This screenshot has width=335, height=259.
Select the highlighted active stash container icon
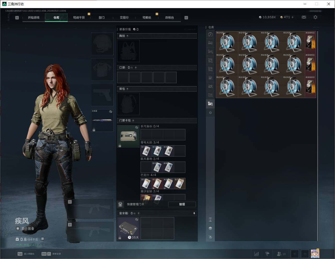click(210, 104)
